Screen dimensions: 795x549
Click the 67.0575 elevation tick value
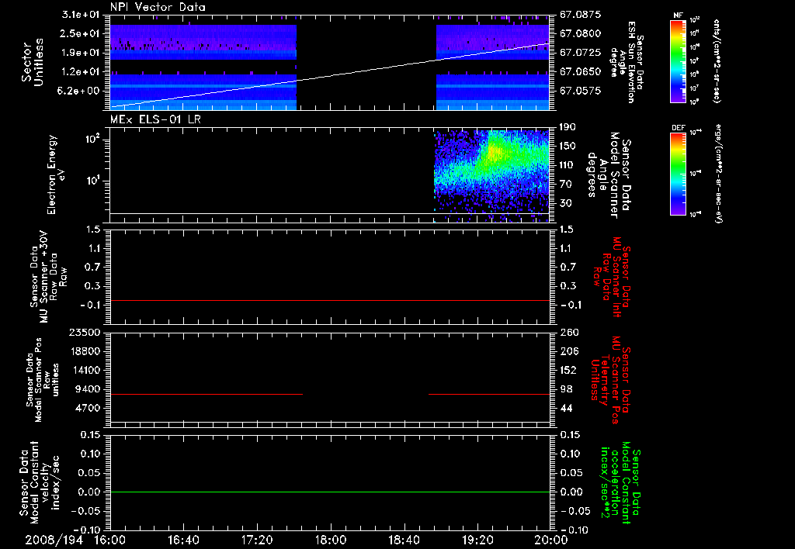[581, 91]
